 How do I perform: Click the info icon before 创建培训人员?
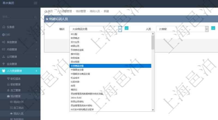[47, 19]
